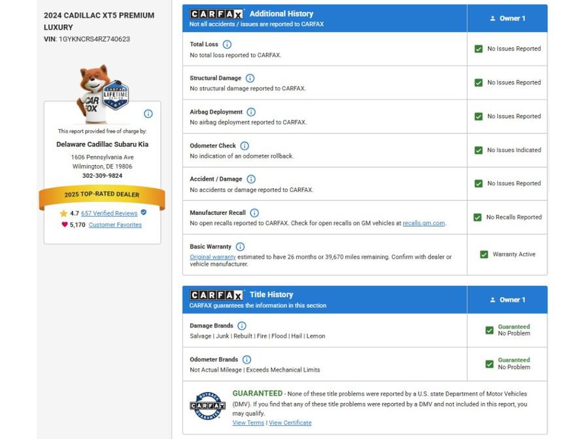Click the CARFAX logo in Title History header
586x439 pixels.
(x=216, y=295)
